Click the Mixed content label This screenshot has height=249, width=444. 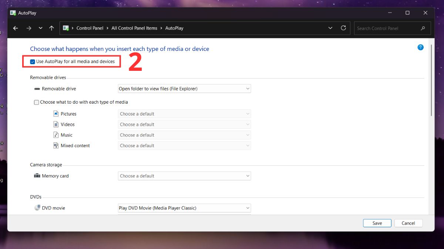click(x=75, y=146)
